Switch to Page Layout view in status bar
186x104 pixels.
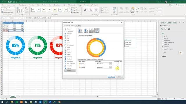(x=162, y=99)
